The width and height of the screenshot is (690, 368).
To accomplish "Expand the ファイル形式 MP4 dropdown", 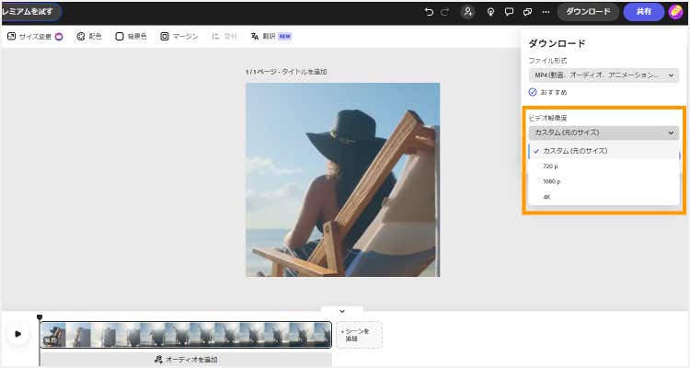I will [x=604, y=75].
